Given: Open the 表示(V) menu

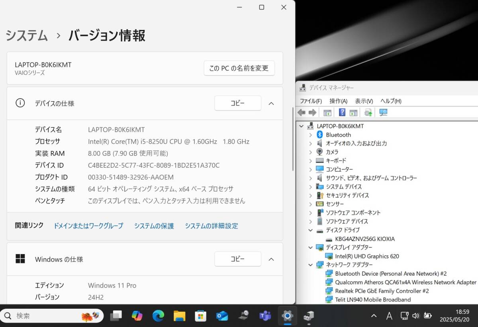Looking at the screenshot, I should click(364, 101).
